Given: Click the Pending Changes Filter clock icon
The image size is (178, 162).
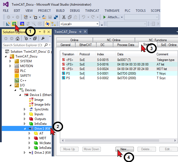Looking at the screenshot, I should (x=26, y=38).
